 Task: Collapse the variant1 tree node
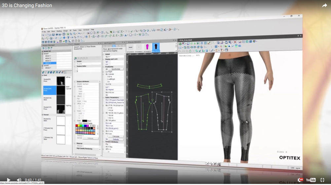pyautogui.click(x=43, y=54)
